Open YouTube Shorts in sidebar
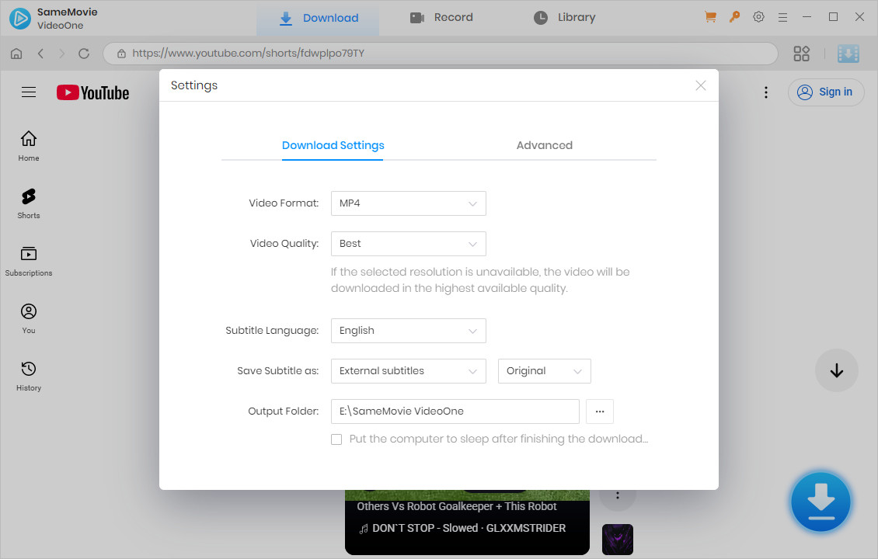 [29, 203]
